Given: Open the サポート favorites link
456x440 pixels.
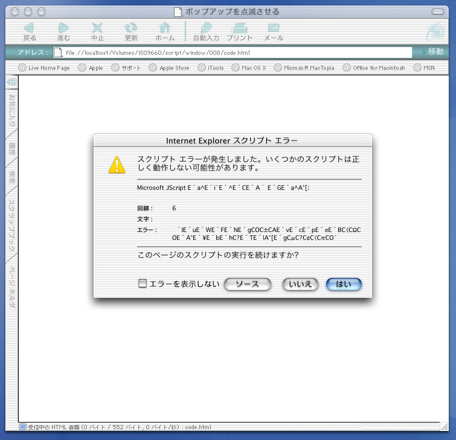Looking at the screenshot, I should [x=126, y=68].
